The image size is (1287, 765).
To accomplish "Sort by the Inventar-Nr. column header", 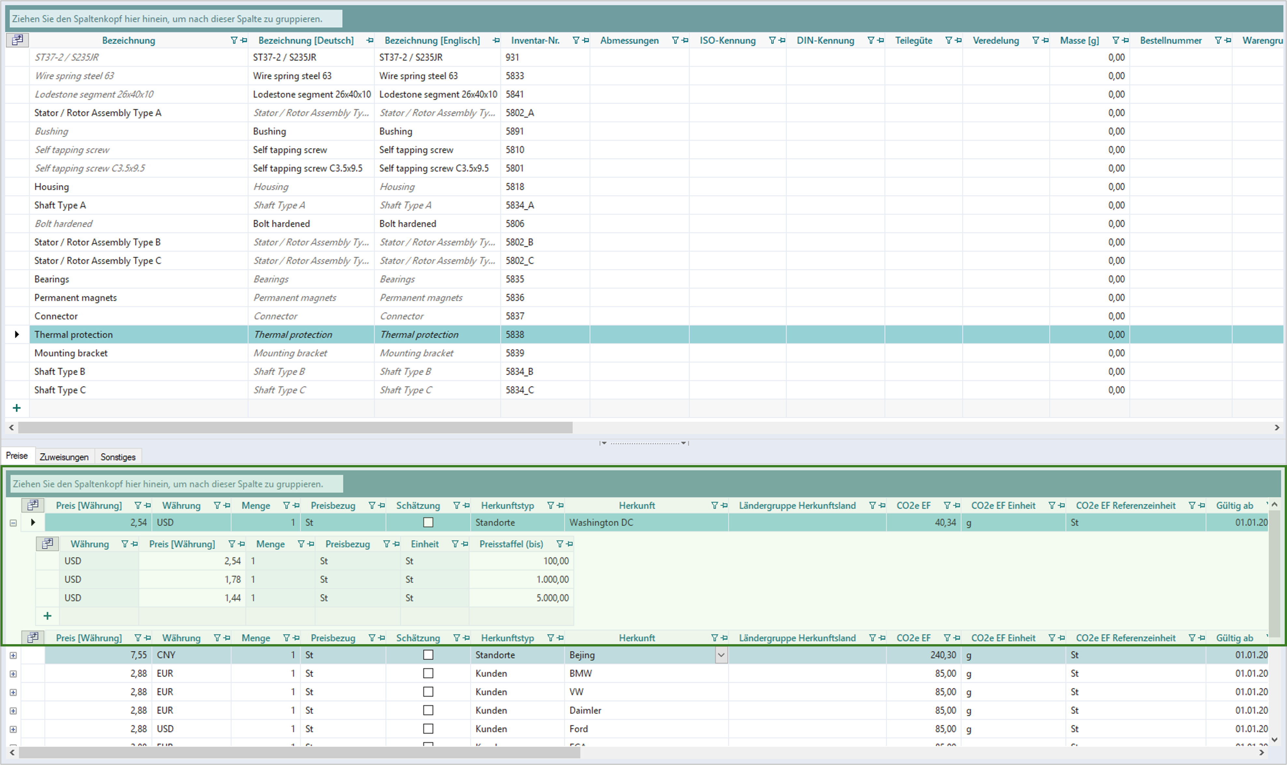I will tap(535, 40).
